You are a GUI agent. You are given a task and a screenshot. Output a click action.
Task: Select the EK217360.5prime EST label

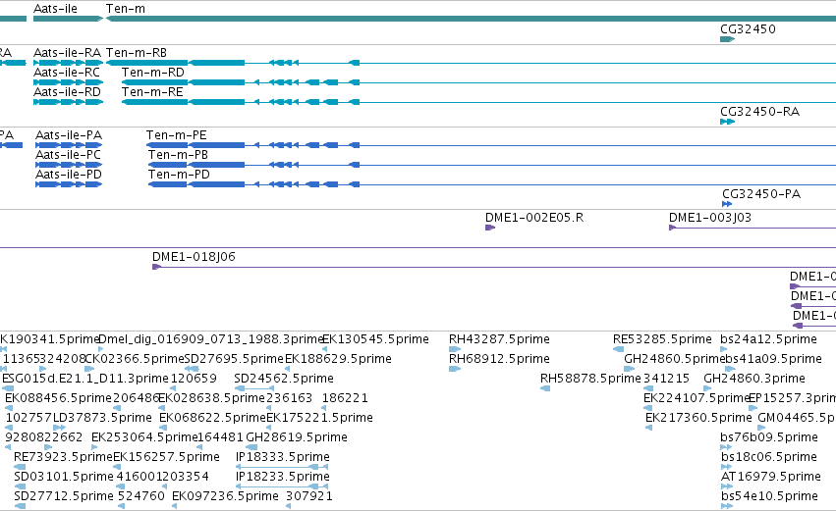(x=698, y=418)
